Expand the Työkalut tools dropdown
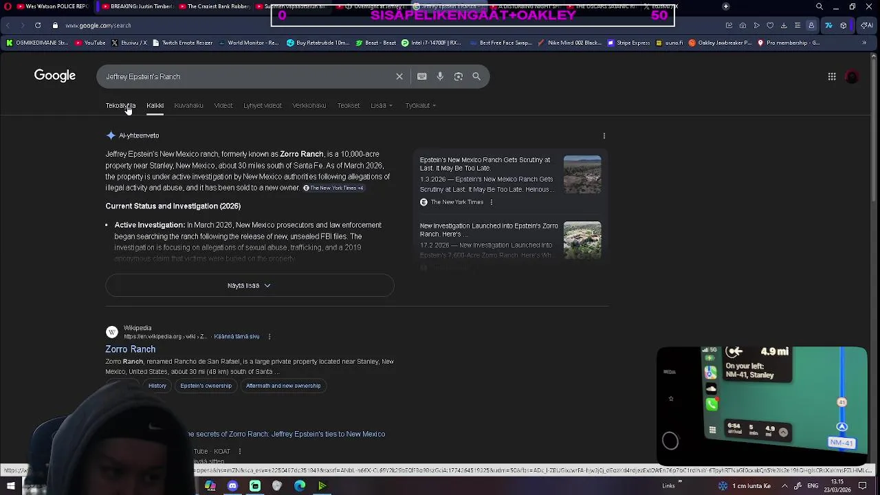 click(421, 105)
